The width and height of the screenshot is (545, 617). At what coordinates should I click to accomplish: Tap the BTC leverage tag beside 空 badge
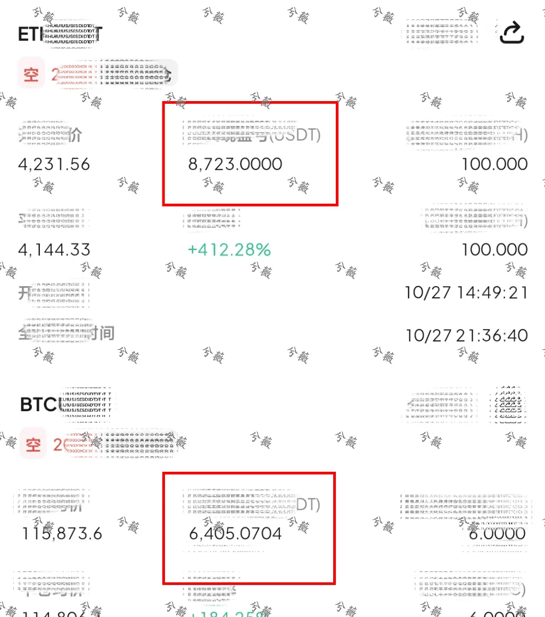114,444
